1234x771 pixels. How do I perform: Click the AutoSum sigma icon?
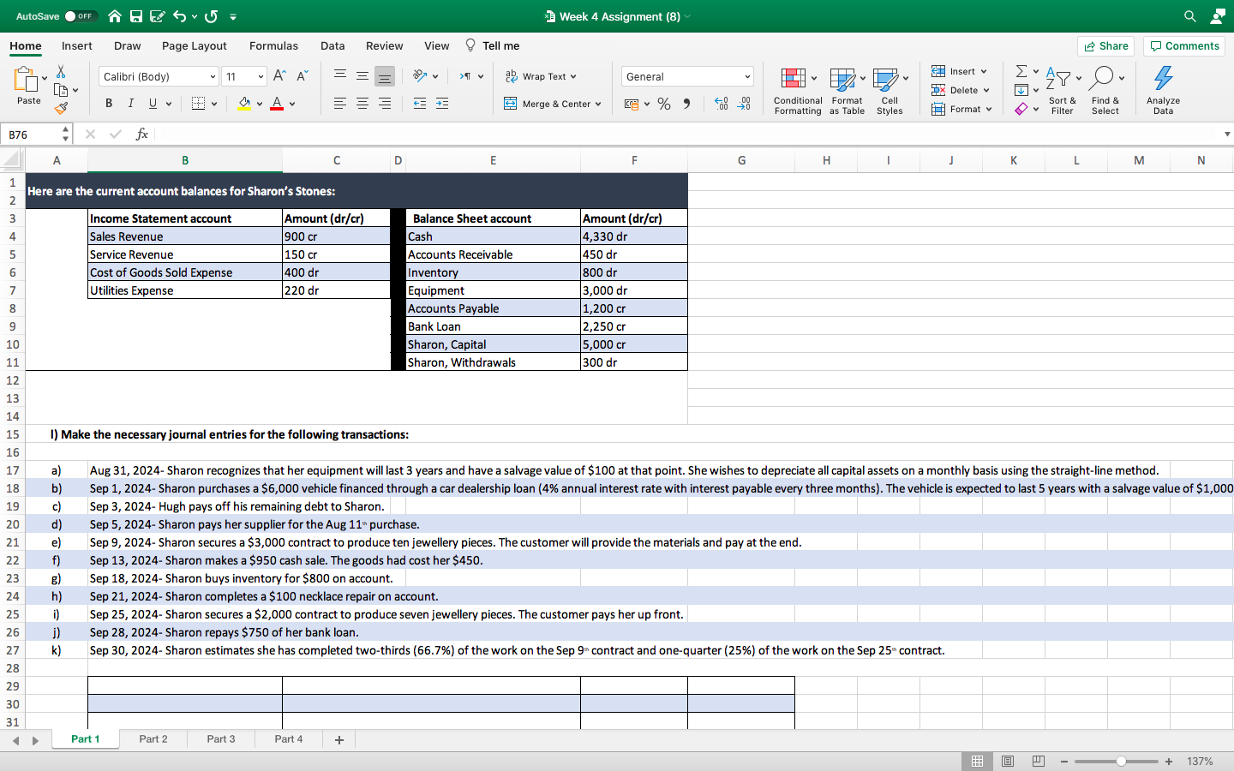(x=1021, y=71)
